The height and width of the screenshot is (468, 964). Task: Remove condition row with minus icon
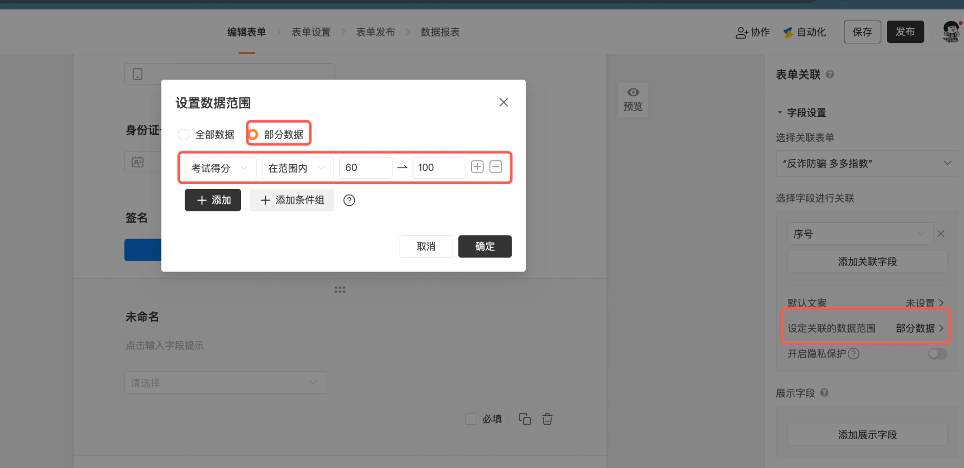495,167
